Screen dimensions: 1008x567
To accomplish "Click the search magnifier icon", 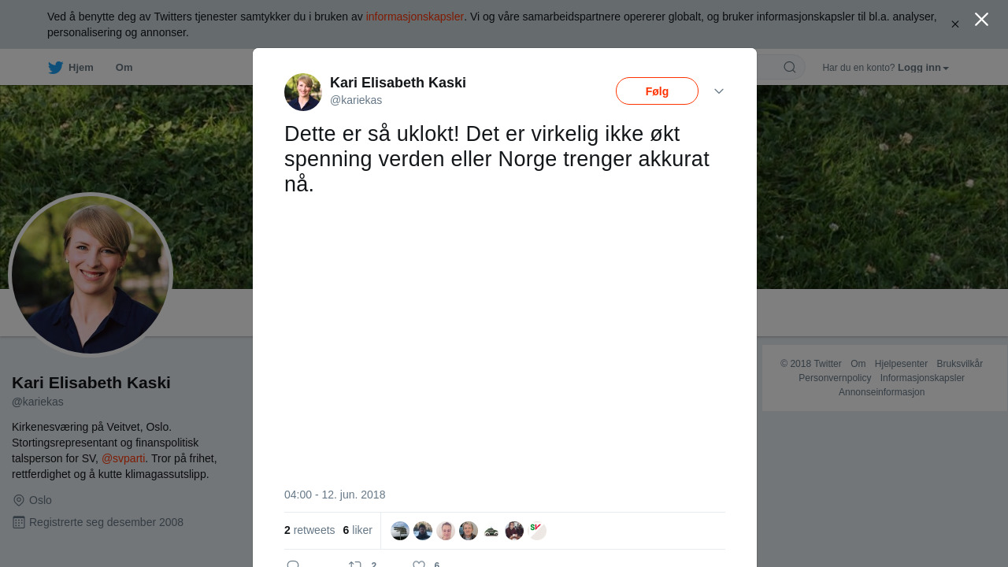I will point(789,67).
